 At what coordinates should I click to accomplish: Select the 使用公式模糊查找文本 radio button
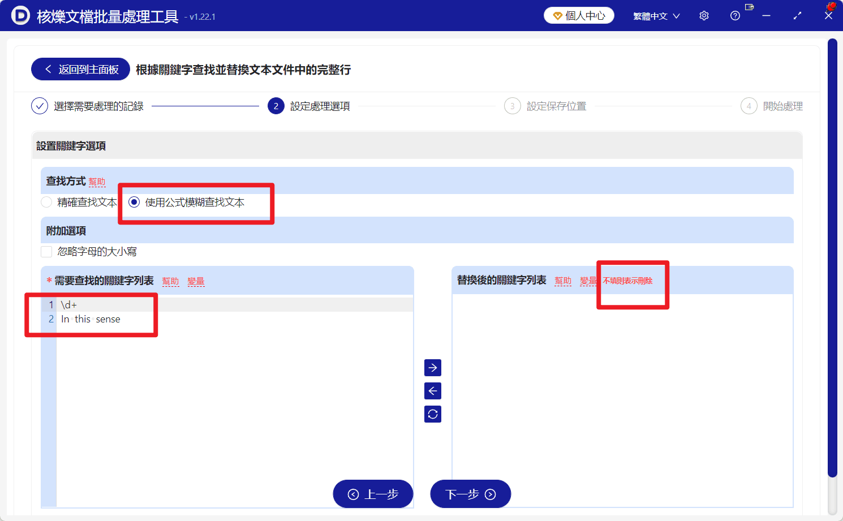pyautogui.click(x=134, y=202)
